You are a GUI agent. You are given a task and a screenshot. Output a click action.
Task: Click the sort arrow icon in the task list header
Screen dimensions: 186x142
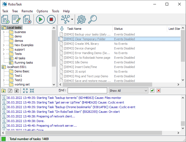[62, 29]
